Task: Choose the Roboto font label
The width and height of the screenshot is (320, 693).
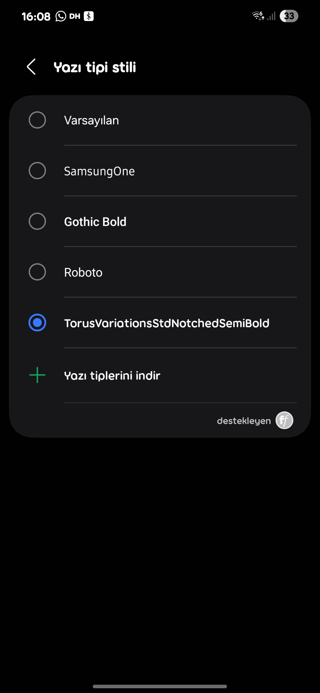Action: coord(83,272)
